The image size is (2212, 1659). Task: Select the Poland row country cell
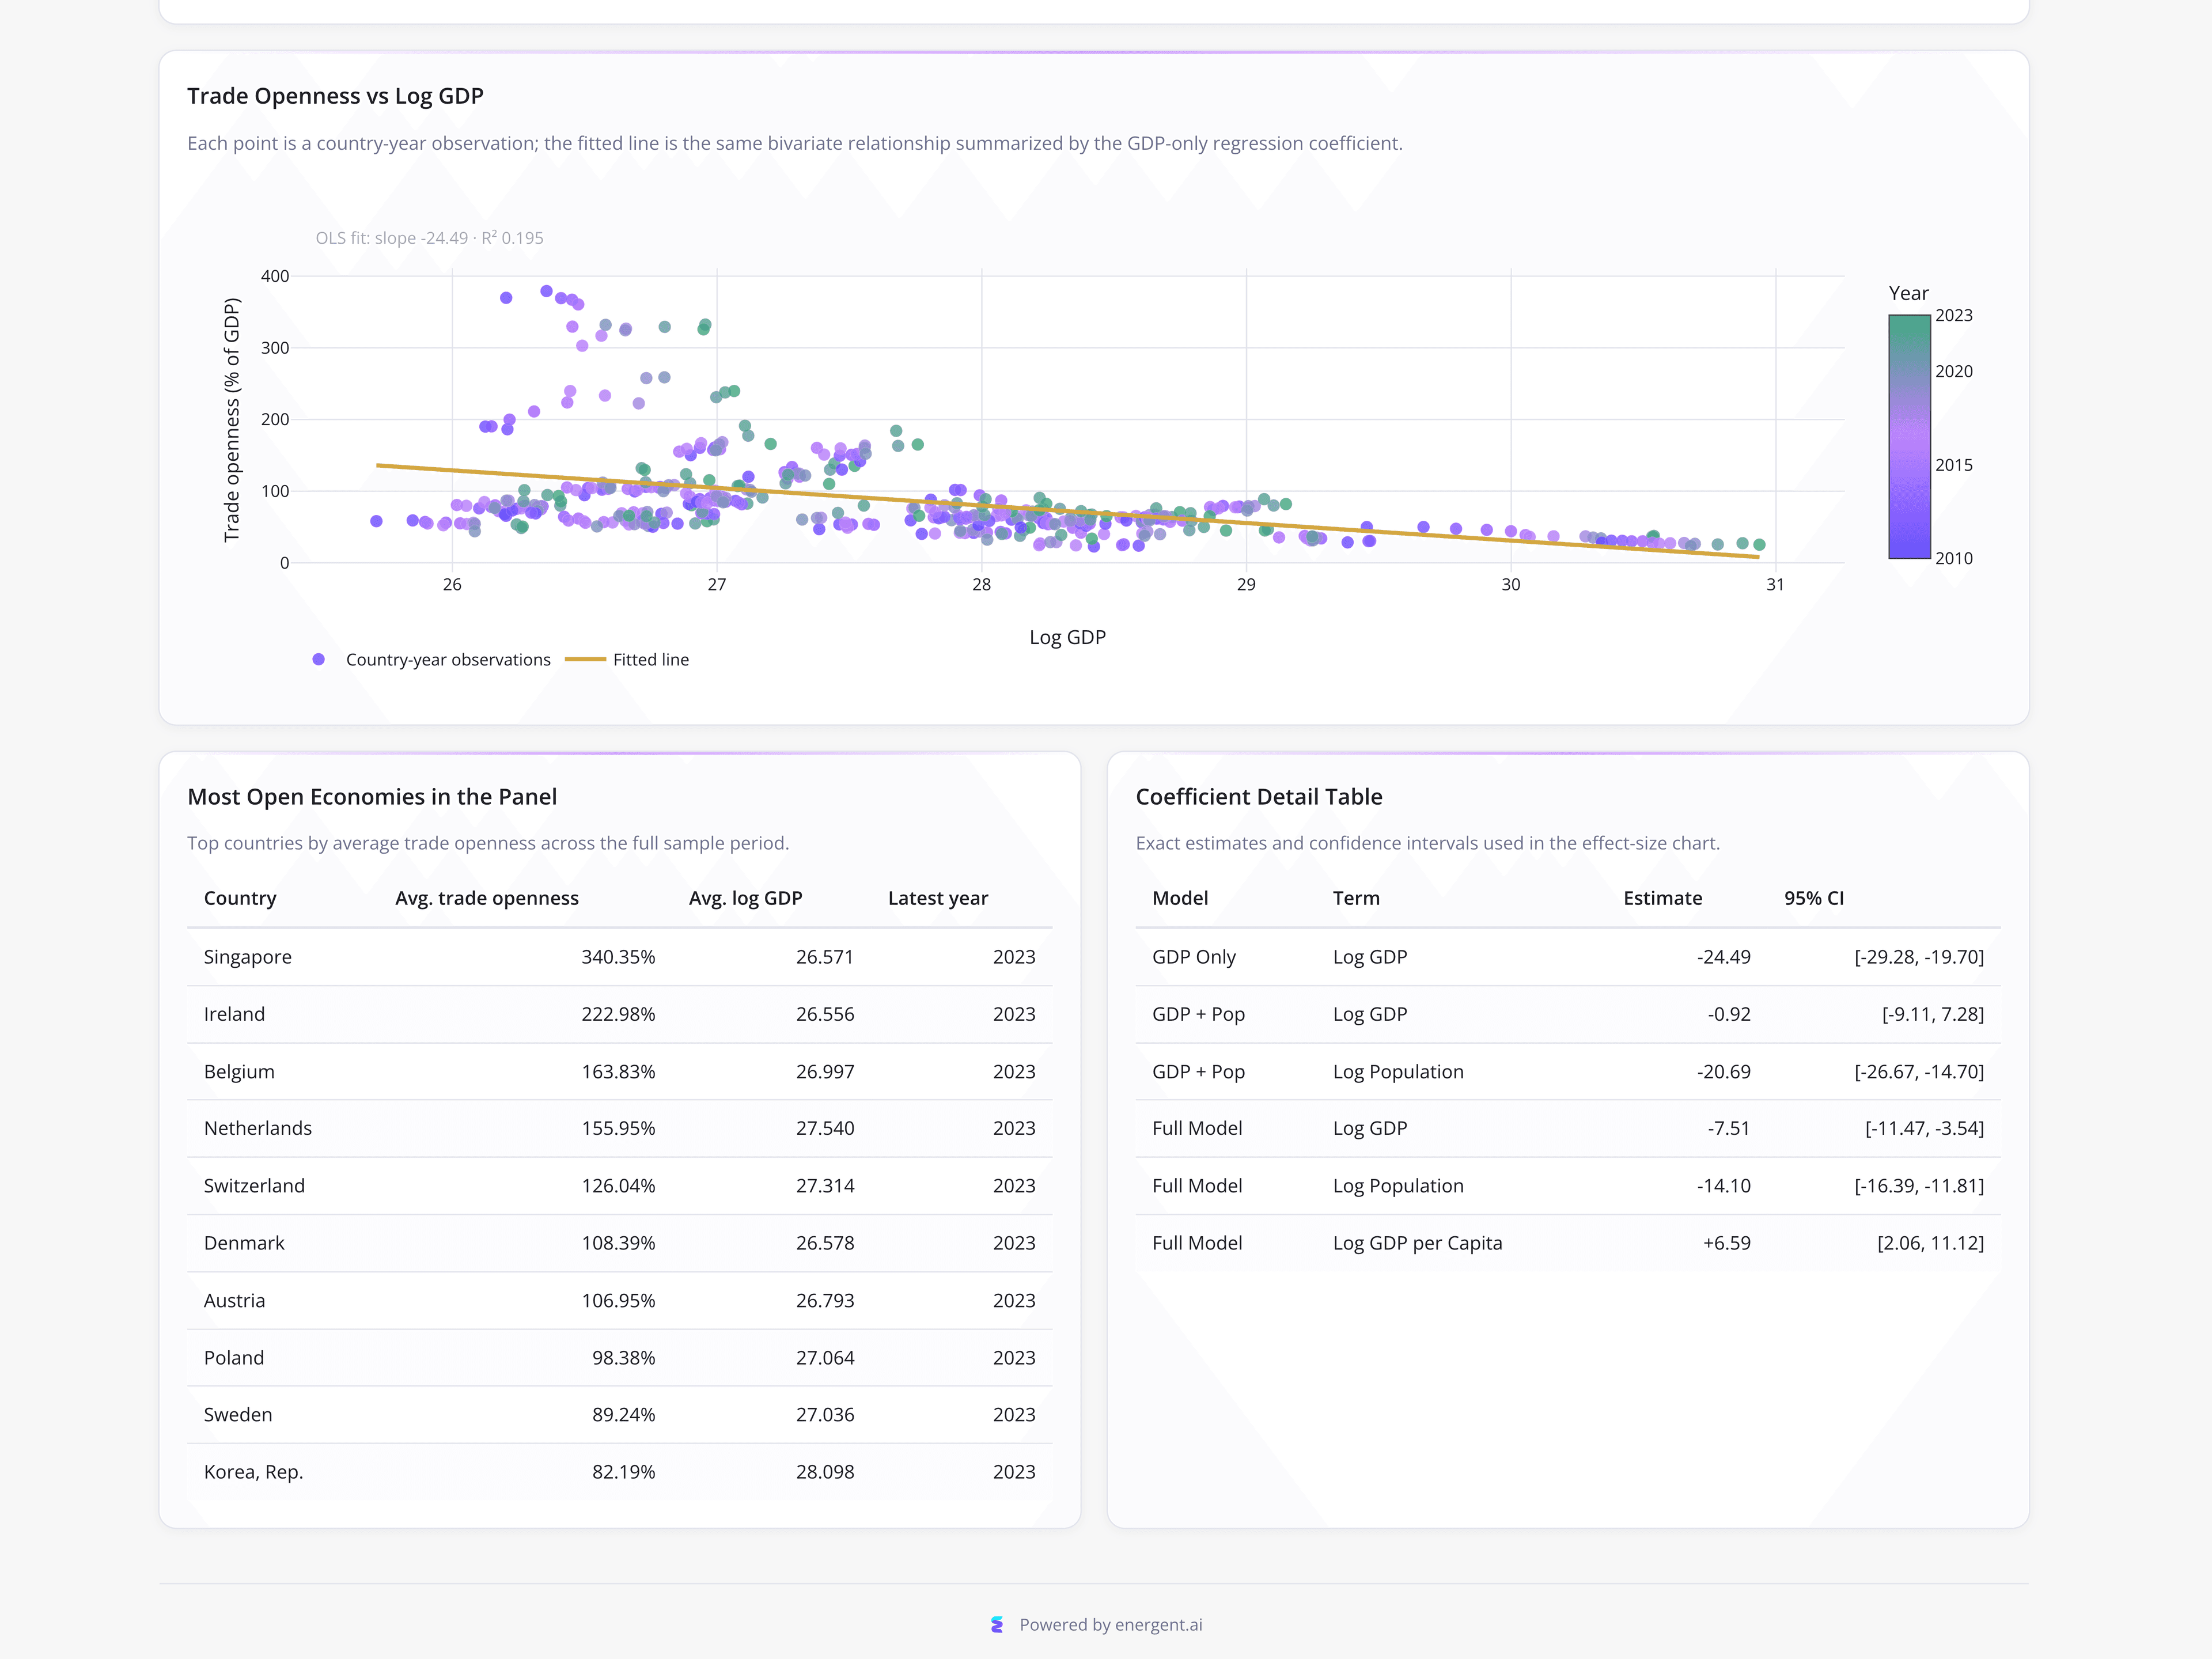click(x=234, y=1358)
